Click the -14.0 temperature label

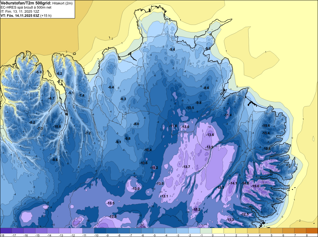(x=245, y=183)
